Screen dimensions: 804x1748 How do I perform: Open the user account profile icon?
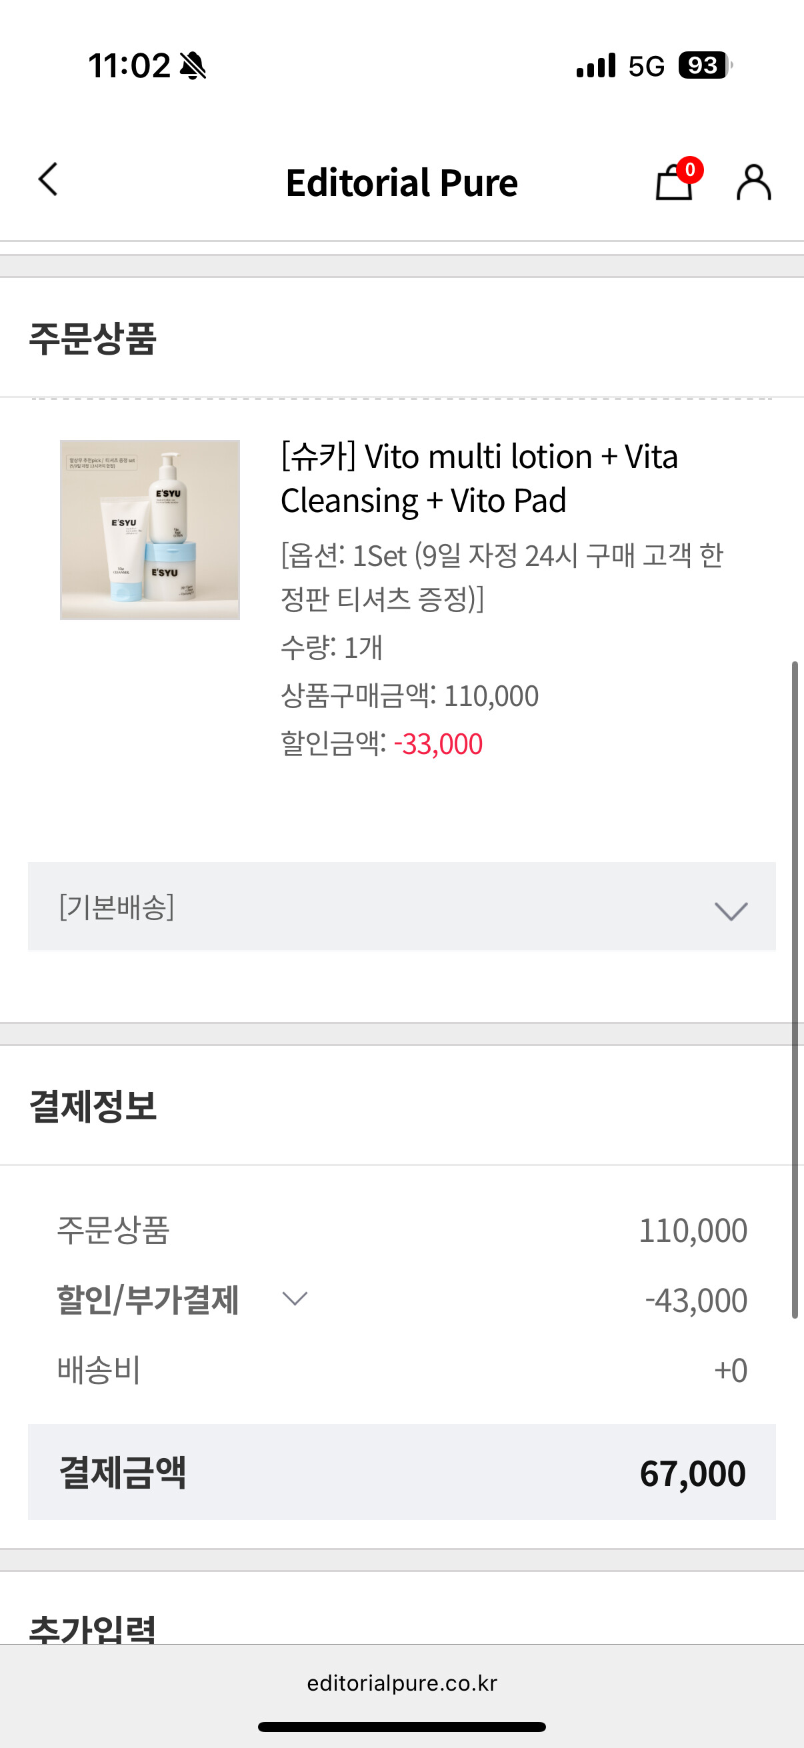(x=753, y=183)
